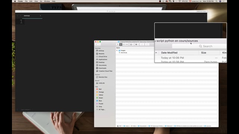Open Creative Cloud Files in the sidebar
The image size is (239, 134).
[104, 71]
